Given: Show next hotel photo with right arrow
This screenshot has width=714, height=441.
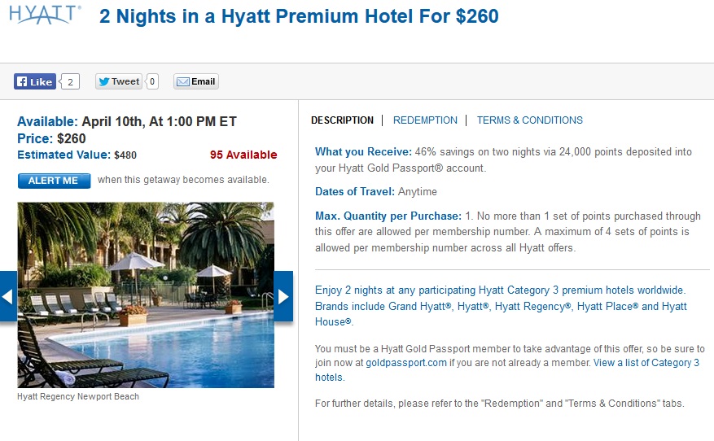Looking at the screenshot, I should pyautogui.click(x=283, y=296).
